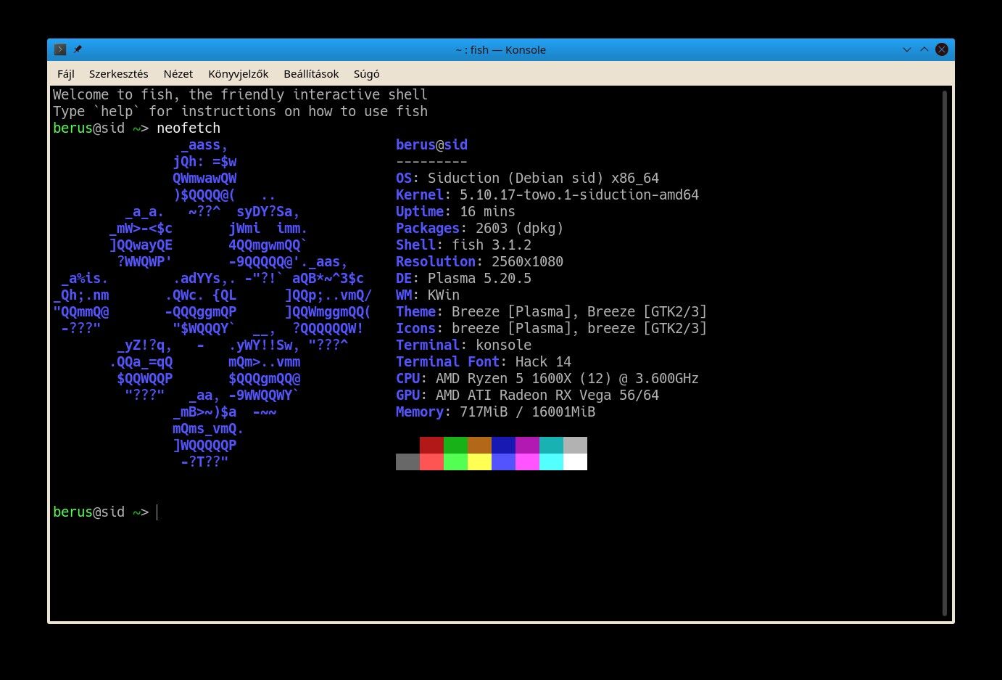Click the yellow color block
Screen dimensions: 1002x680
[x=479, y=462]
